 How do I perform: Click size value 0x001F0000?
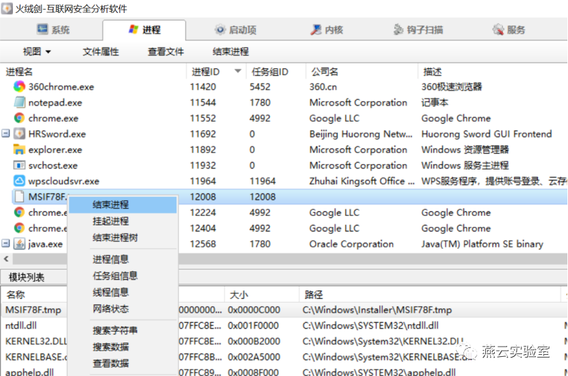pos(253,325)
